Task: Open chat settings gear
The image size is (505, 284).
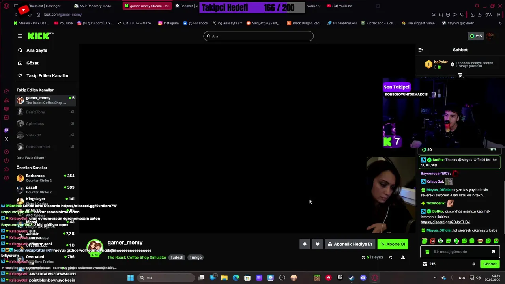Action: click(474, 264)
